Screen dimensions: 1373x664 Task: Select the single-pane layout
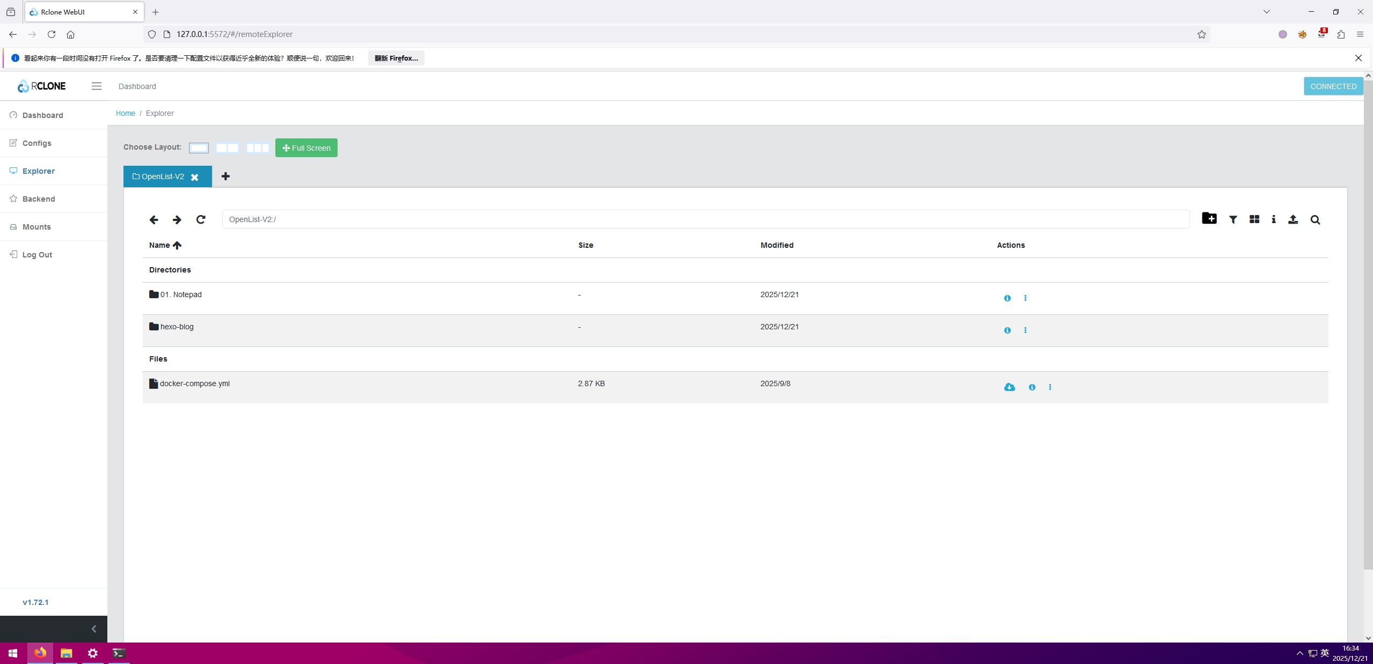pos(199,148)
